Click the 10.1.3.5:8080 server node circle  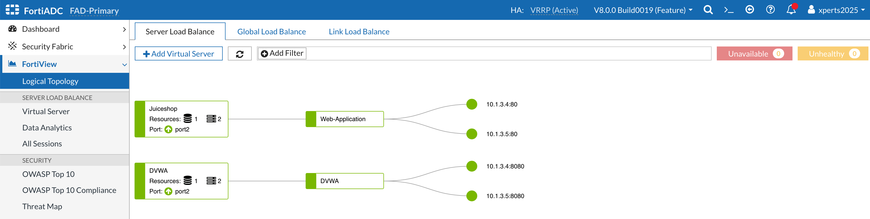(472, 196)
